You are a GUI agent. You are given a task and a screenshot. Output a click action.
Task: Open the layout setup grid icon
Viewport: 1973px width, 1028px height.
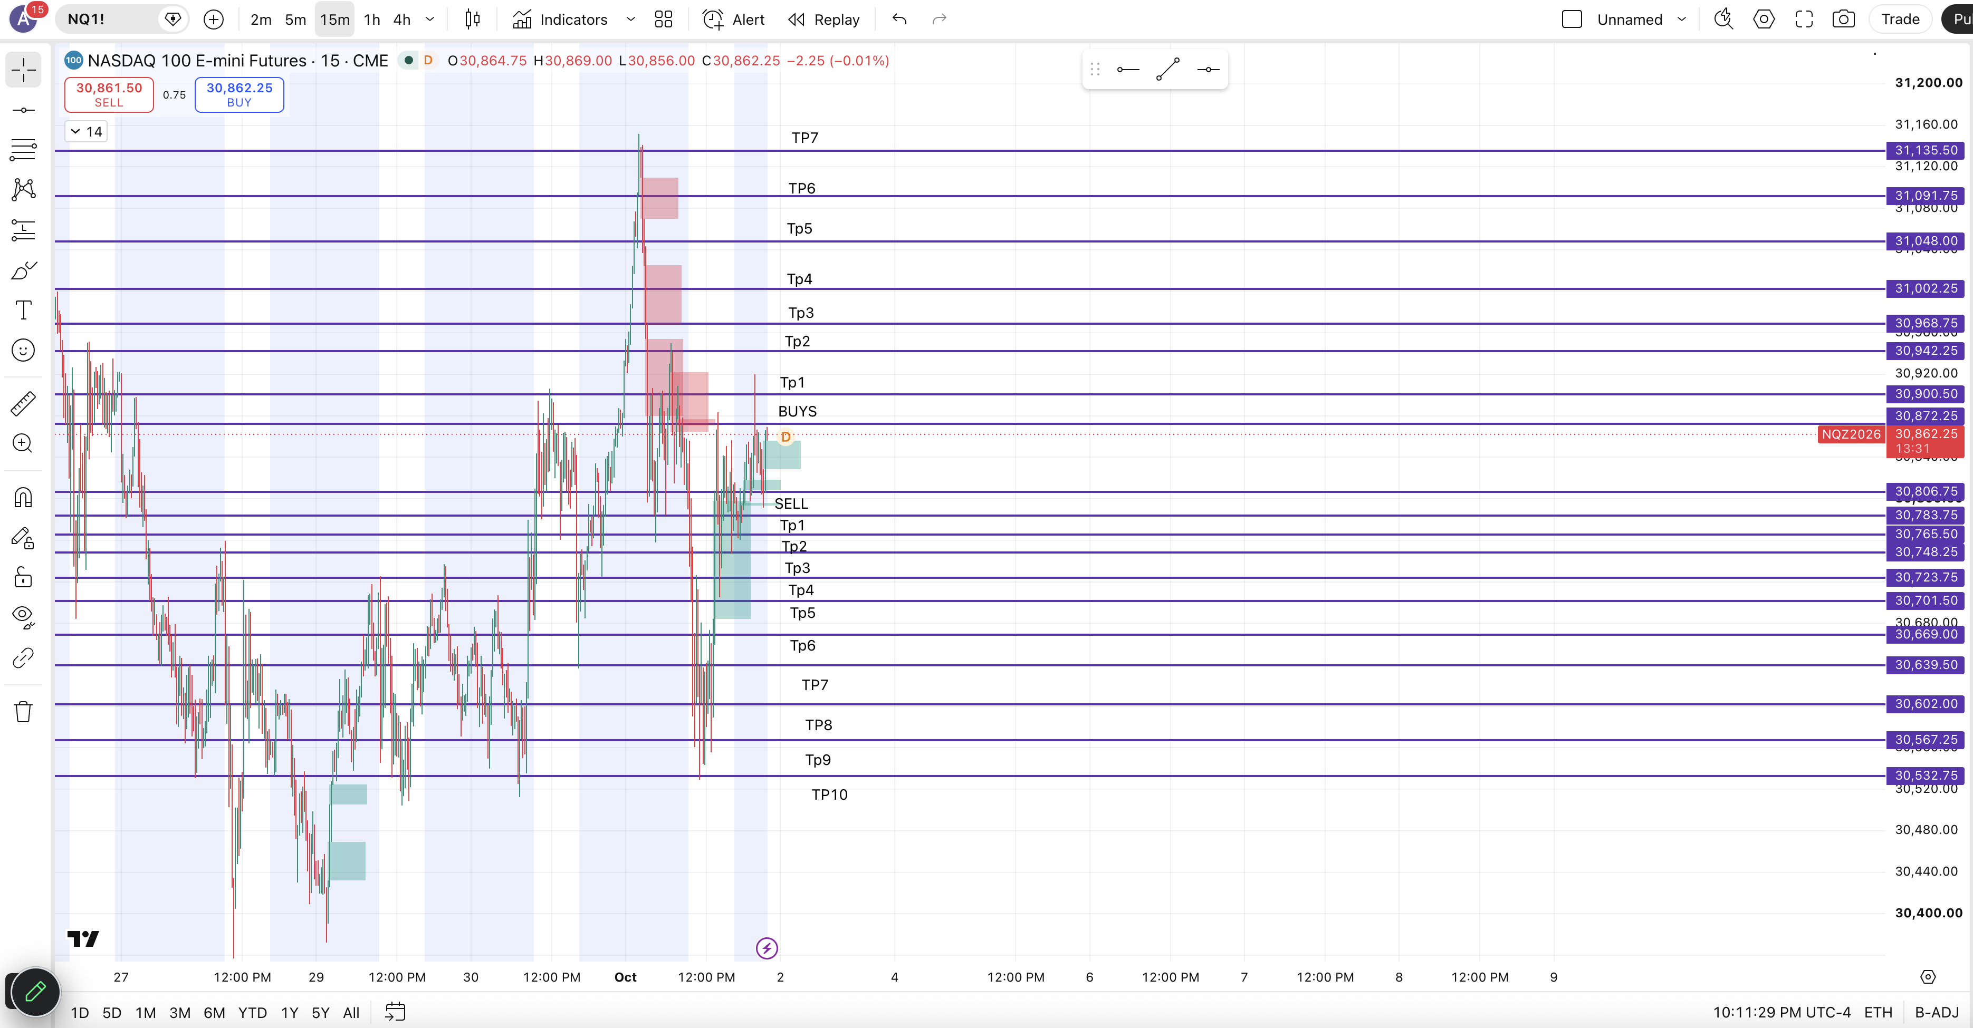pyautogui.click(x=663, y=19)
